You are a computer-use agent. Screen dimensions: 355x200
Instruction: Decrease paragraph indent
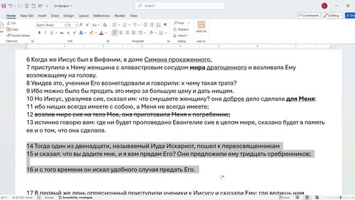[145, 24]
